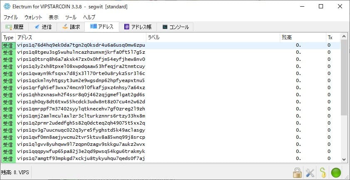Switch to the コンソール tab

pos(175,27)
